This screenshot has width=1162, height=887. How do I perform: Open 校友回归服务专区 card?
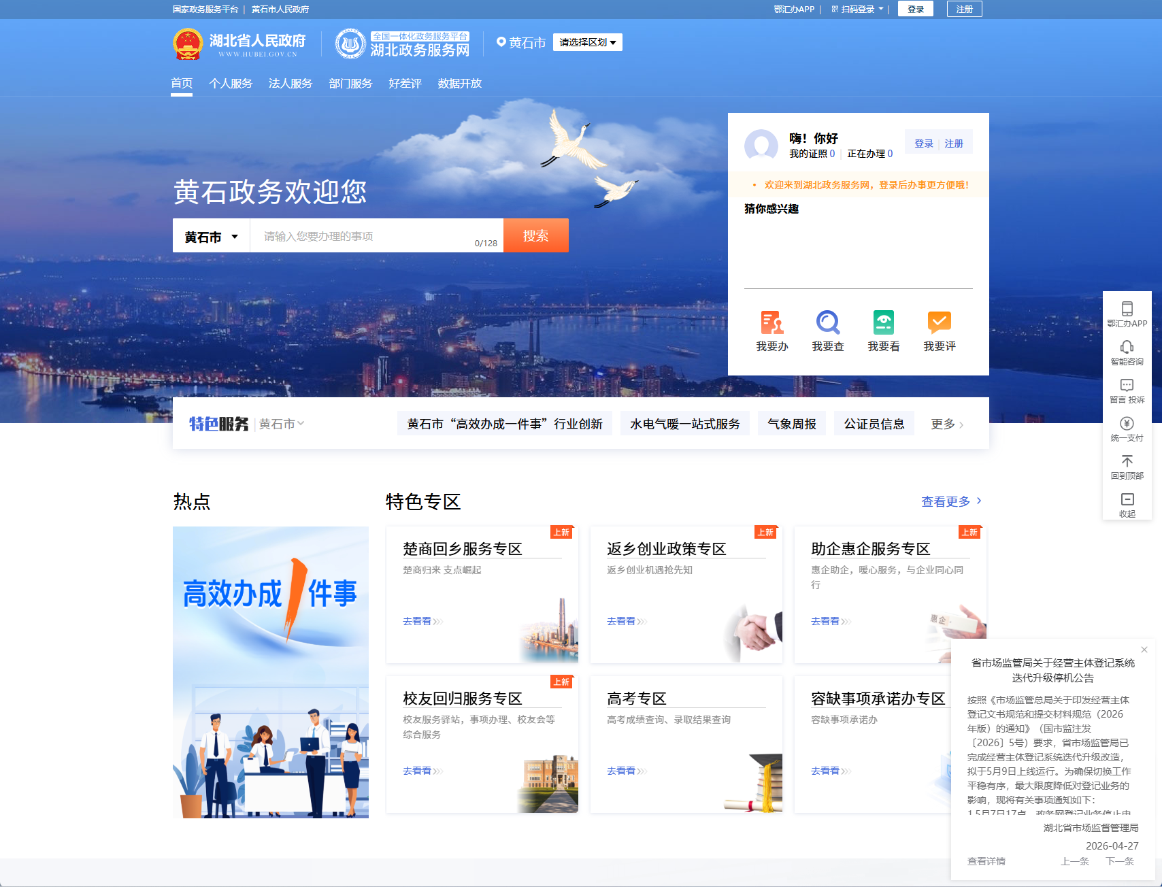tap(482, 744)
